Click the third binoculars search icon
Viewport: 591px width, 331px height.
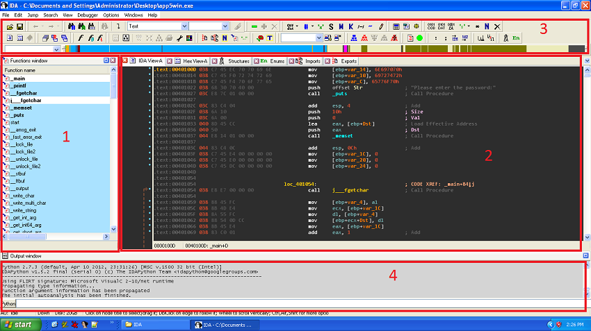click(92, 26)
